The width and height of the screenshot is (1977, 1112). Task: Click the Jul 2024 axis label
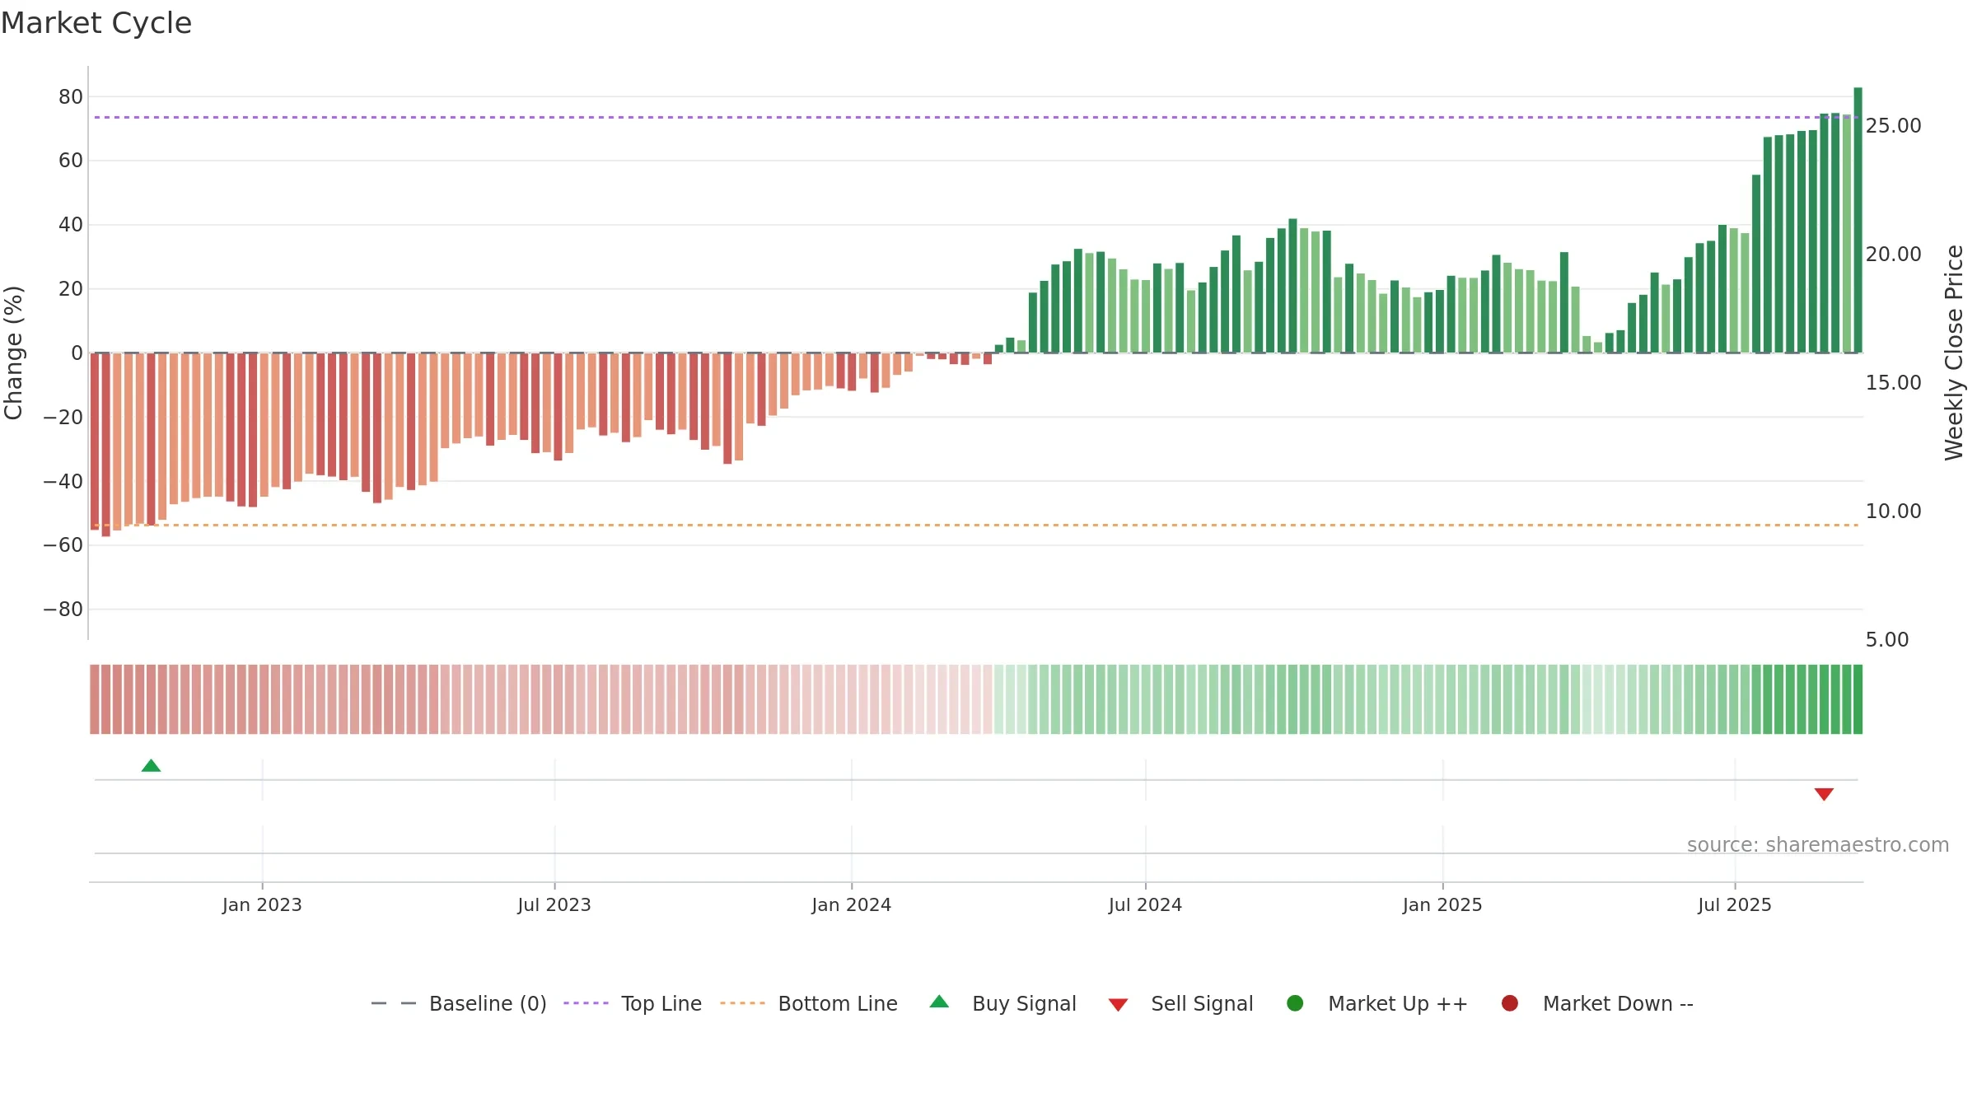1145,905
